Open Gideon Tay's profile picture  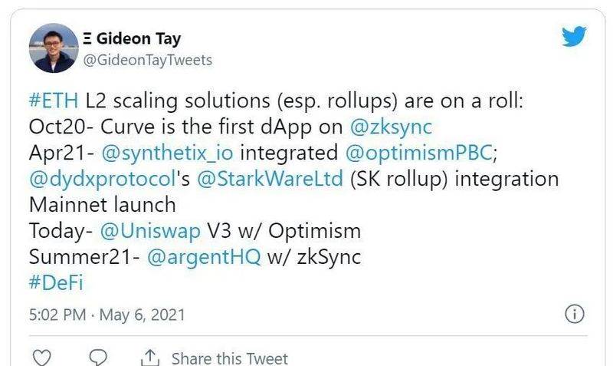[x=54, y=48]
